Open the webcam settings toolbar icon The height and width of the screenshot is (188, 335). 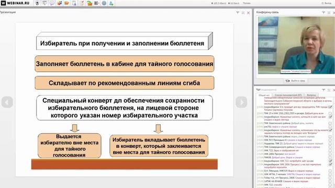click(37, 3)
